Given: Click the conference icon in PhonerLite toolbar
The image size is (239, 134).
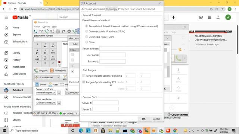Looking at the screenshot, I should (x=58, y=31).
